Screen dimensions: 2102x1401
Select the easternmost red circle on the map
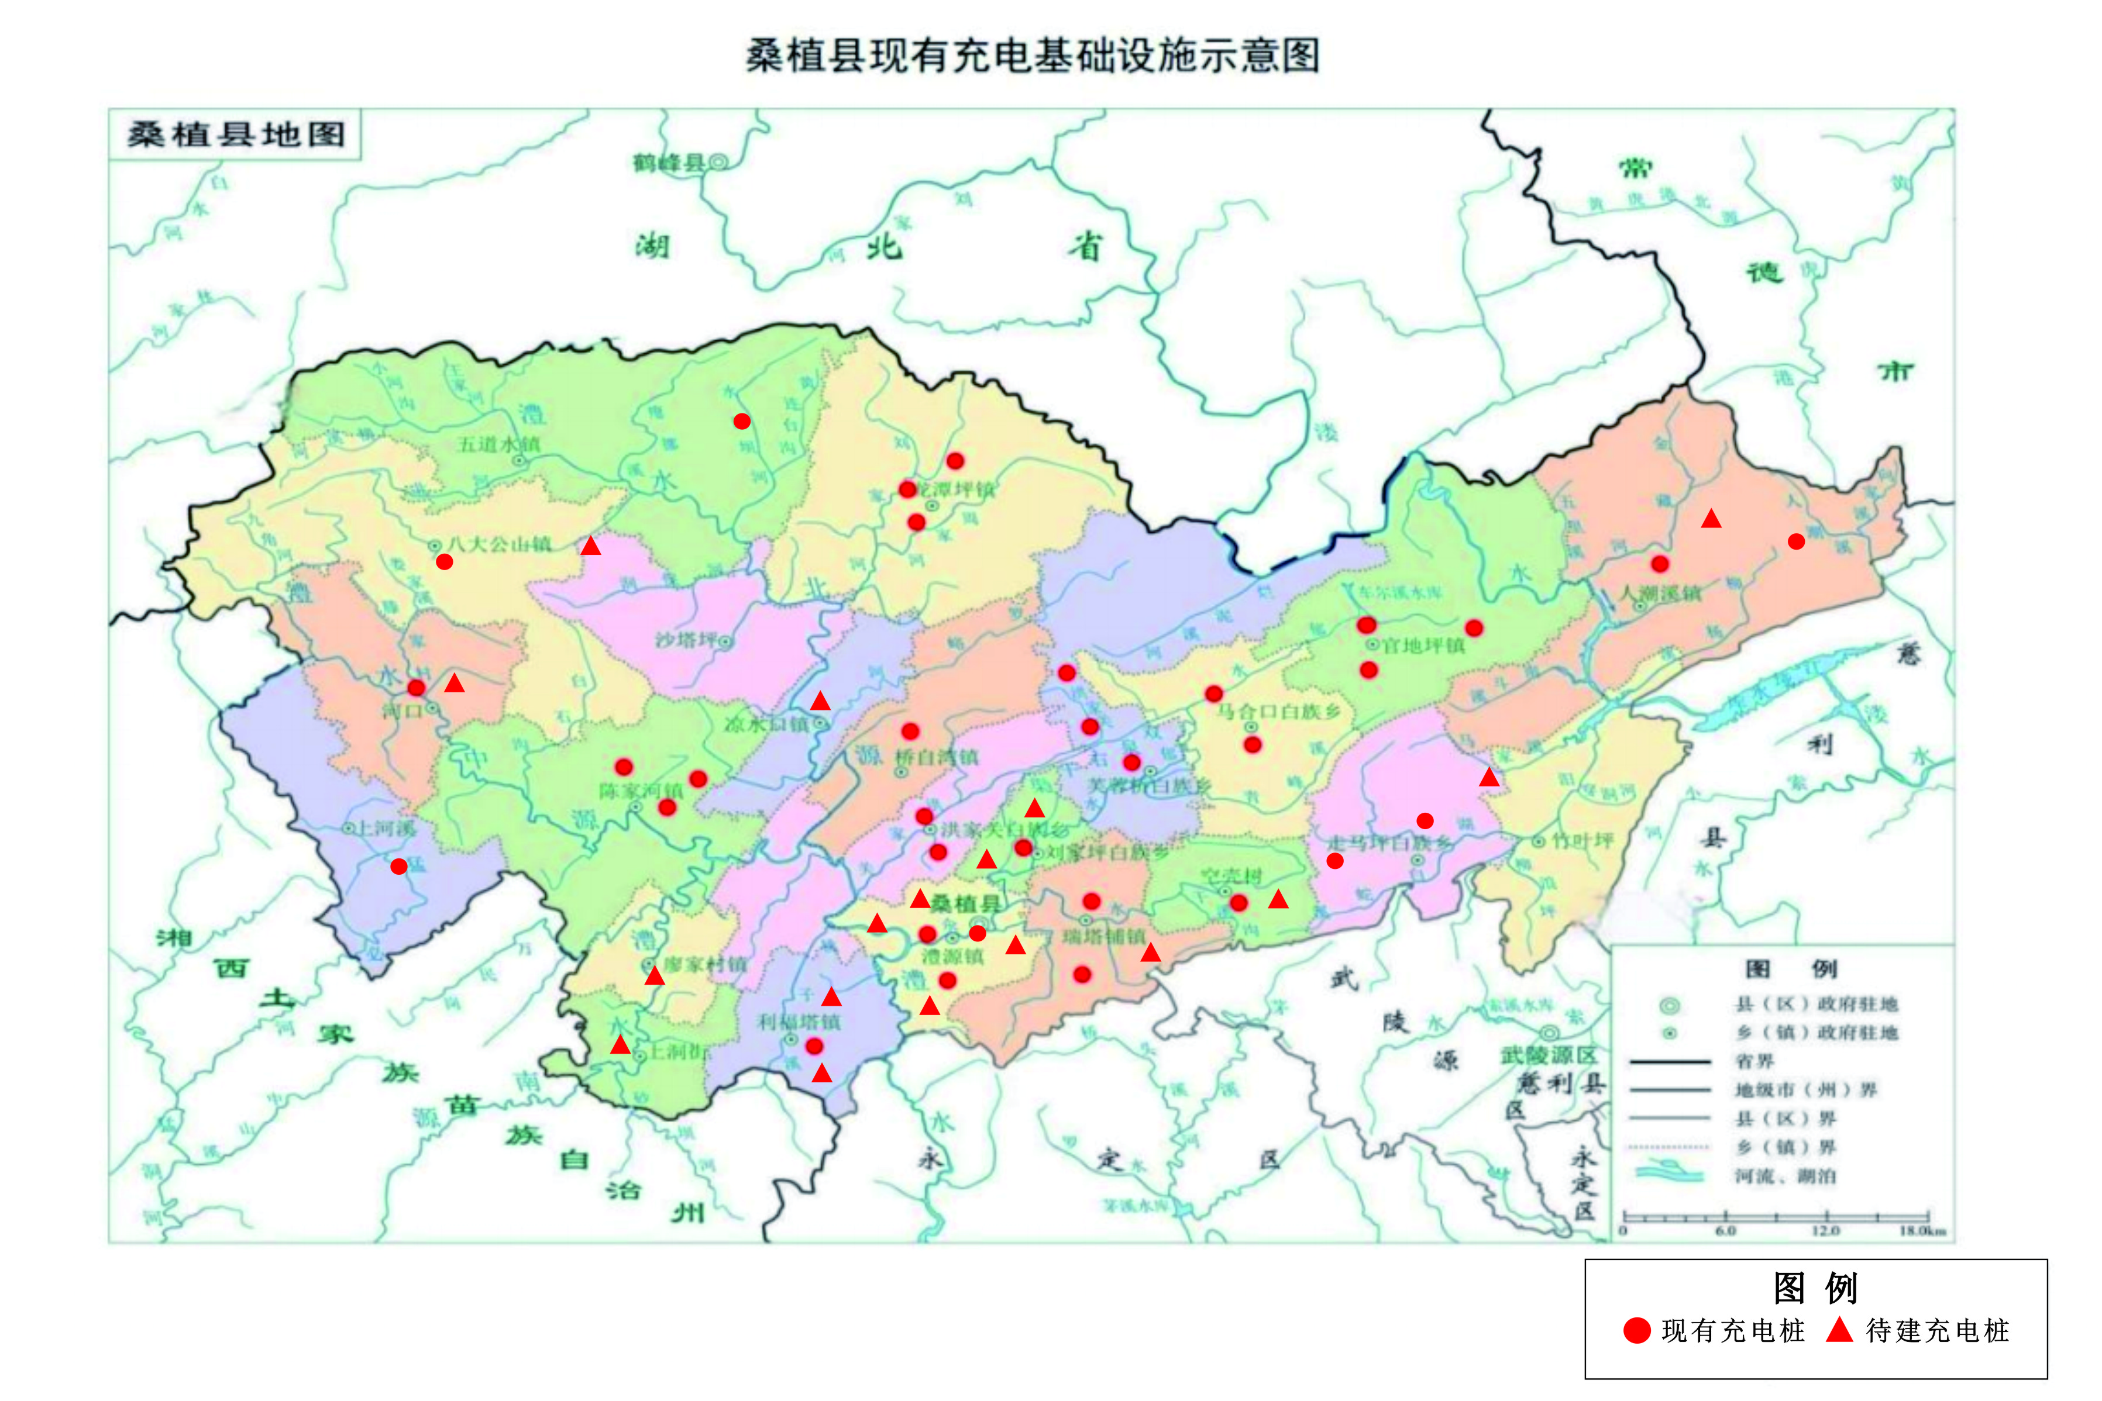[x=1797, y=541]
